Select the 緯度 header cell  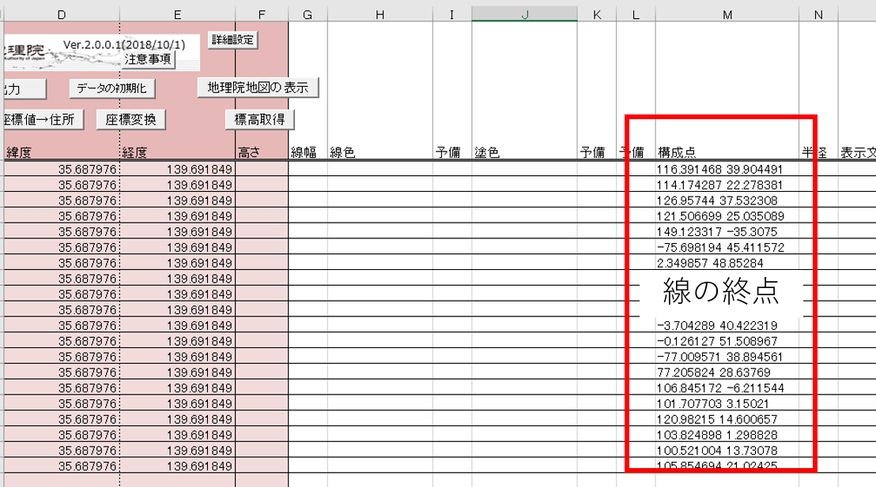coord(62,152)
